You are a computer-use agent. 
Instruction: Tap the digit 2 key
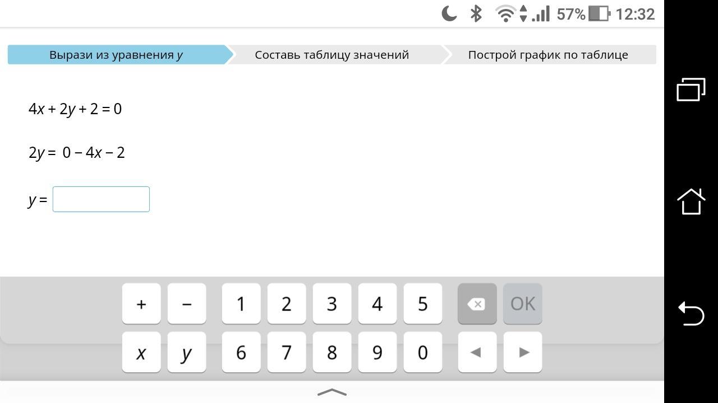287,303
